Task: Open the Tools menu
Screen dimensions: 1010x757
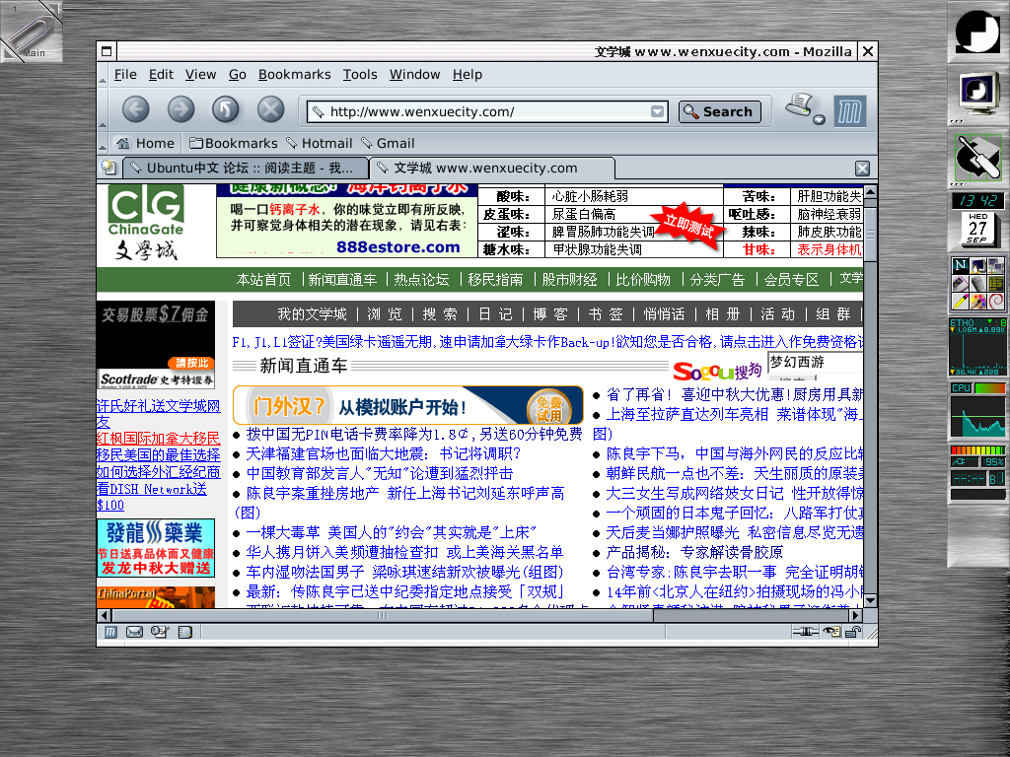Action: (359, 75)
